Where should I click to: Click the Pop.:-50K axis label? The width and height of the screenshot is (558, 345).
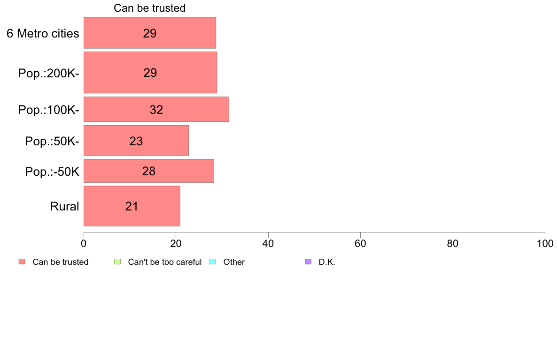pyautogui.click(x=52, y=172)
